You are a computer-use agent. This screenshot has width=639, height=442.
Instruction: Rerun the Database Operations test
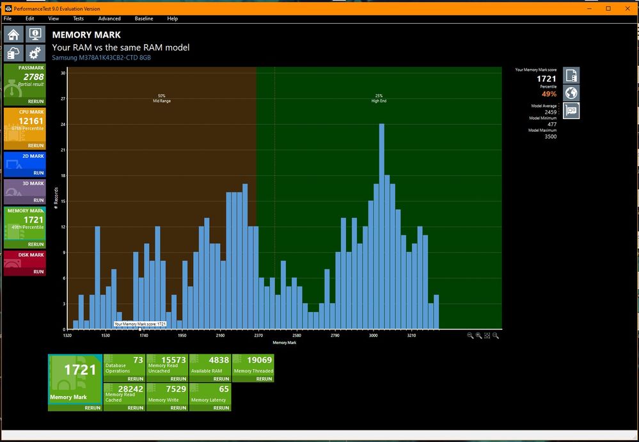[x=135, y=379]
